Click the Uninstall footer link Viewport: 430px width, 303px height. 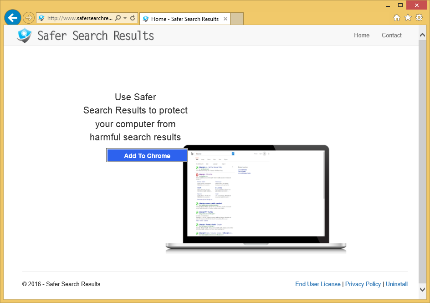[396, 284]
